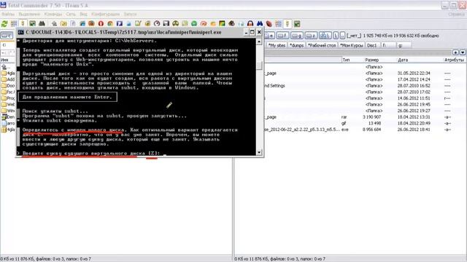Open the Сеть menu
This screenshot has width=467, height=262.
pyautogui.click(x=71, y=14)
